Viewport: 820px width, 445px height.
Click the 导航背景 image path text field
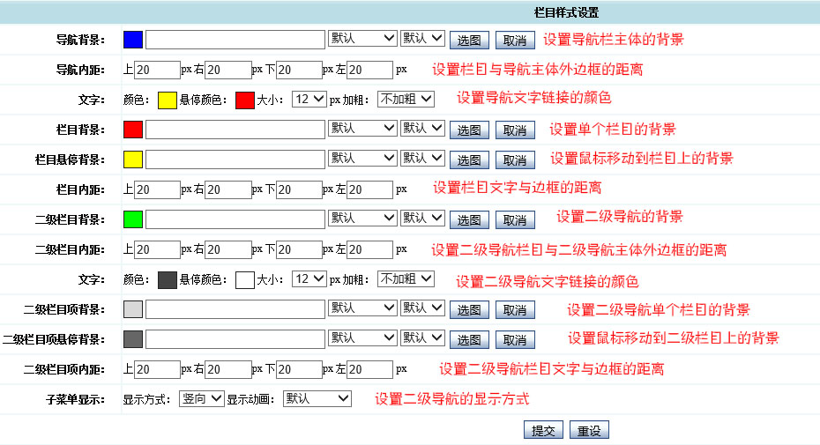pyautogui.click(x=235, y=40)
